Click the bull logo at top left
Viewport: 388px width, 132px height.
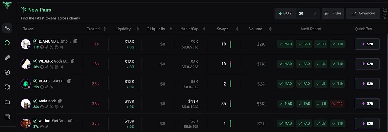coord(7,5)
